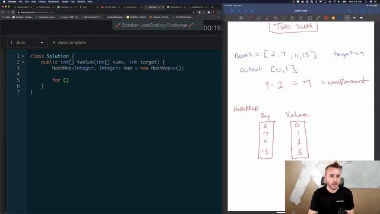Click the icon left of the red color swatch

[x=318, y=18]
